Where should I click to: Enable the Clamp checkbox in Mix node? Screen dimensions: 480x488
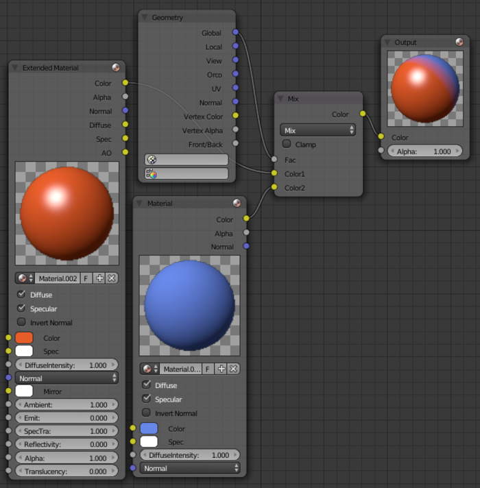coord(287,145)
